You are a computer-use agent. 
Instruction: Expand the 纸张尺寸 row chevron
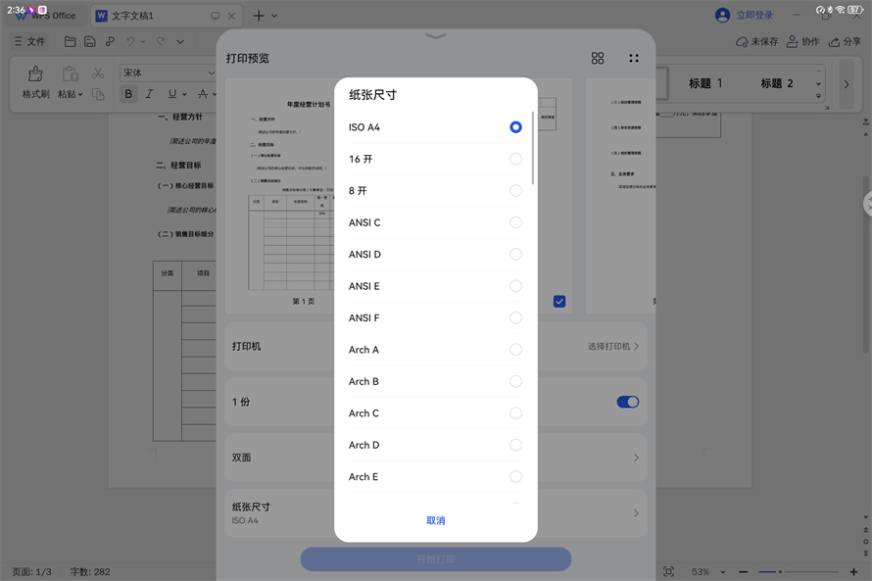636,513
